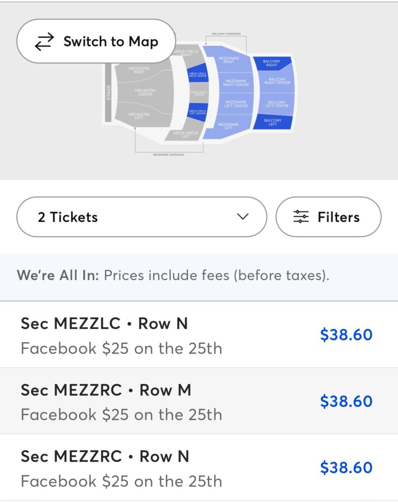Click the Orchestra Center section on the map
The width and height of the screenshot is (398, 503).
145,92
